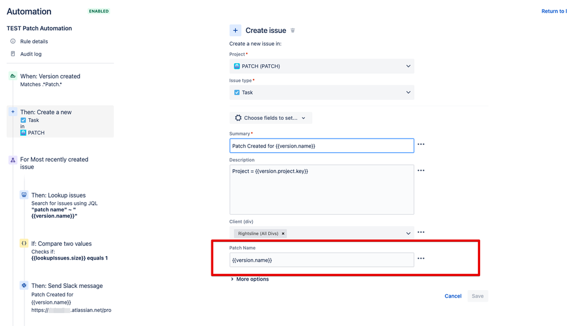Click the Matches .*Patch.* text

[41, 84]
